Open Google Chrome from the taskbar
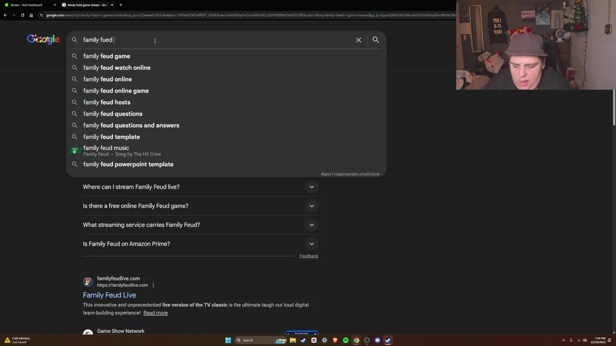Screen dimensions: 616x346 356,340
